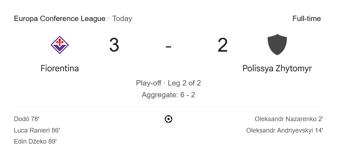This screenshot has width=337, height=150.
Task: Select goalscorer Oleksandr Nazarenko 2'
Action: [289, 119]
